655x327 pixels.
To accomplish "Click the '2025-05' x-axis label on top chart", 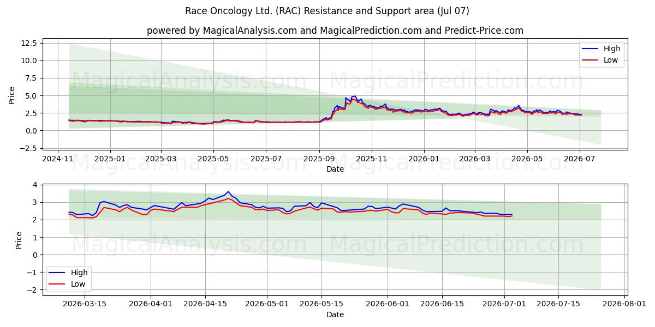I will 213,159.
